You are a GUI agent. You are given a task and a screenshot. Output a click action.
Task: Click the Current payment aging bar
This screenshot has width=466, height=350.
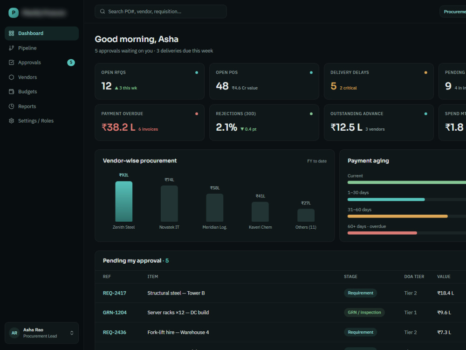[x=407, y=182]
